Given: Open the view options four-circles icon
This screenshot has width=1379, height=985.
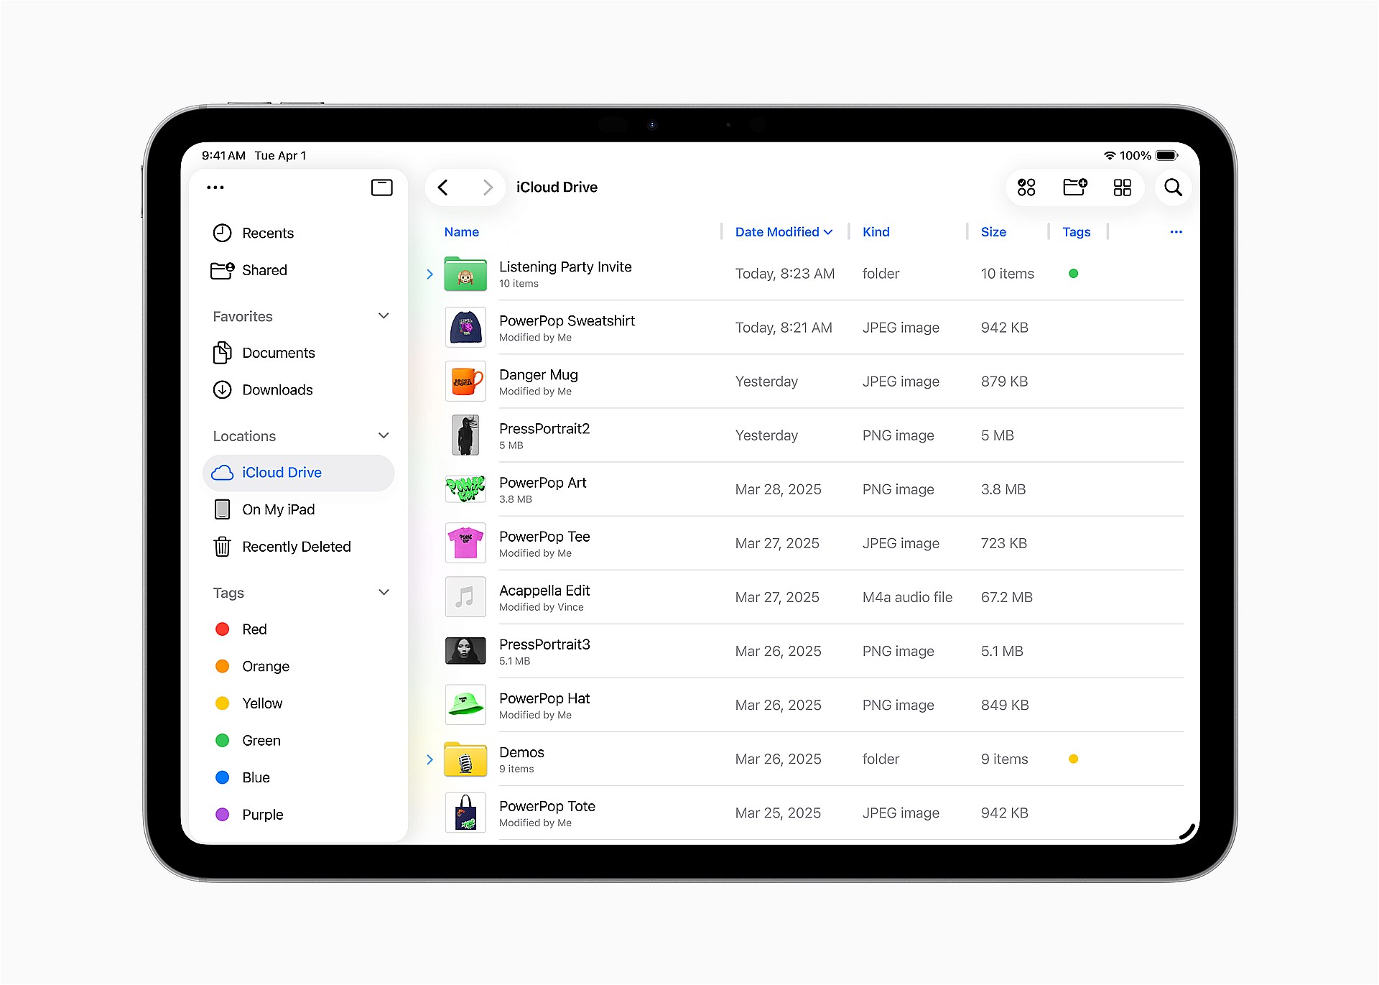Looking at the screenshot, I should [x=1026, y=188].
